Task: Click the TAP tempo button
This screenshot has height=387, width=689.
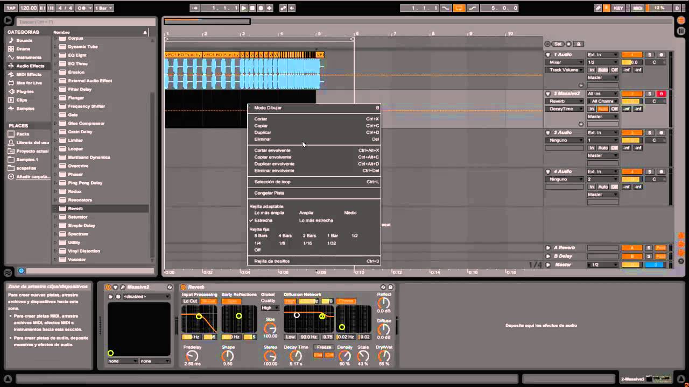Action: tap(11, 8)
